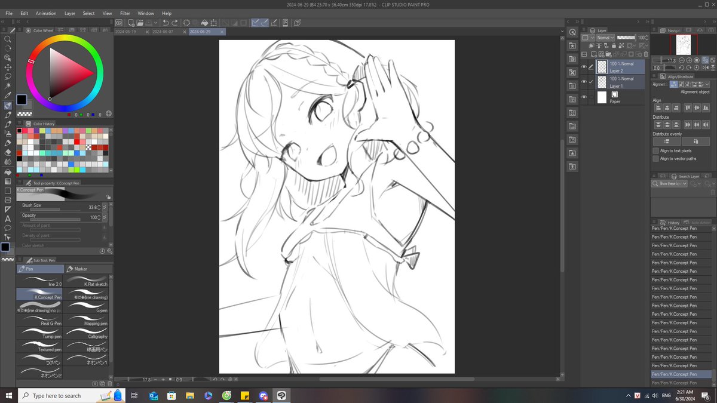Screen dimensions: 717x403
Task: Select the Eyedropper tool
Action: [8, 96]
